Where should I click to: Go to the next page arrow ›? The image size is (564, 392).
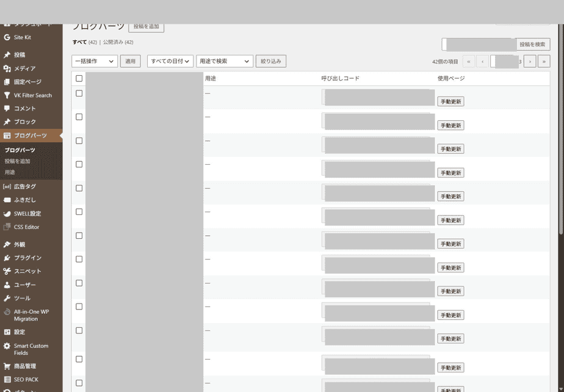[x=530, y=62]
